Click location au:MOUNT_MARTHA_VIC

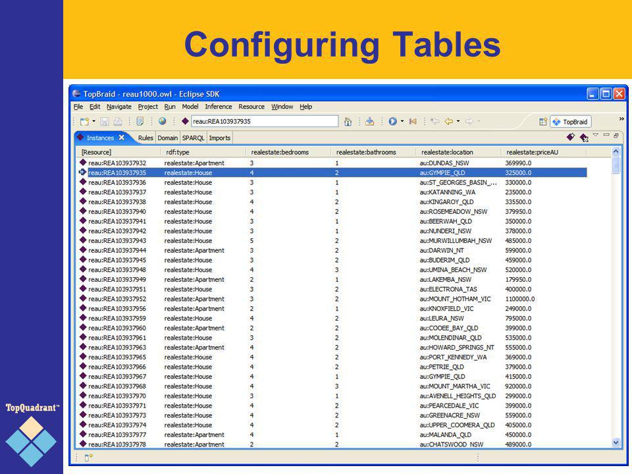click(455, 386)
